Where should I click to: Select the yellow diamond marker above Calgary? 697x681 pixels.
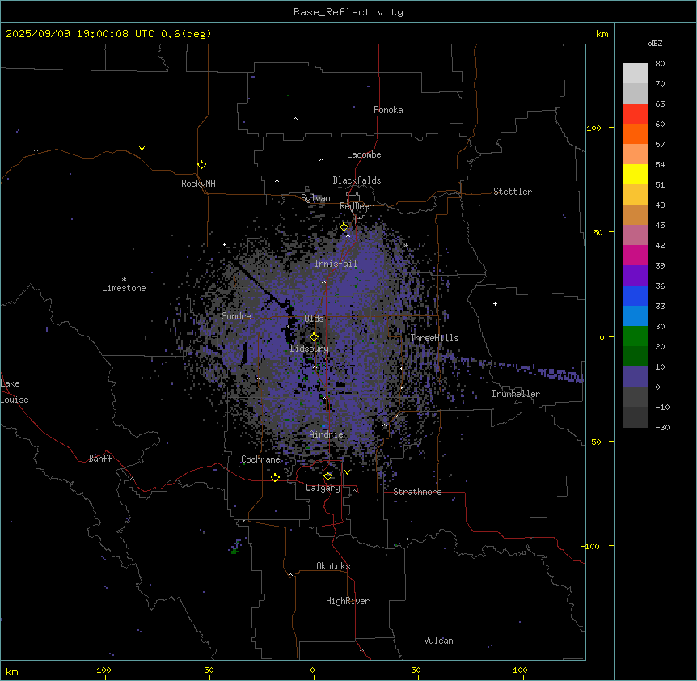pos(327,476)
